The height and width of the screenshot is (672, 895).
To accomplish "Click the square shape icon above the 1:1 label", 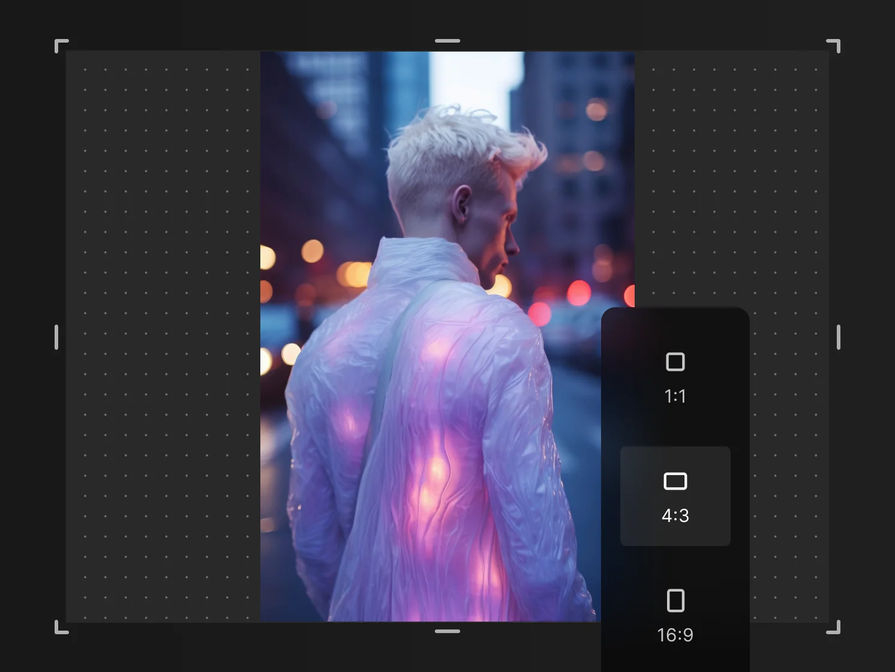I will point(675,362).
